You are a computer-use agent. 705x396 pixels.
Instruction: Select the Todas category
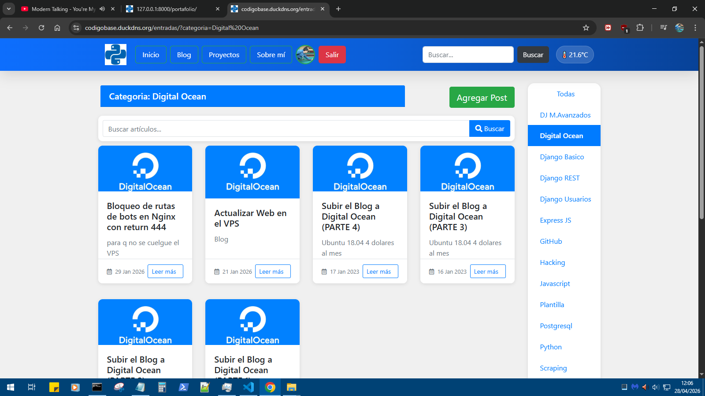click(566, 94)
